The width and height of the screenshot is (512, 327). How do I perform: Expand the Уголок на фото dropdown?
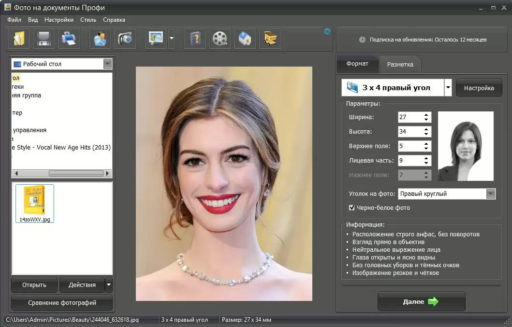tap(491, 194)
